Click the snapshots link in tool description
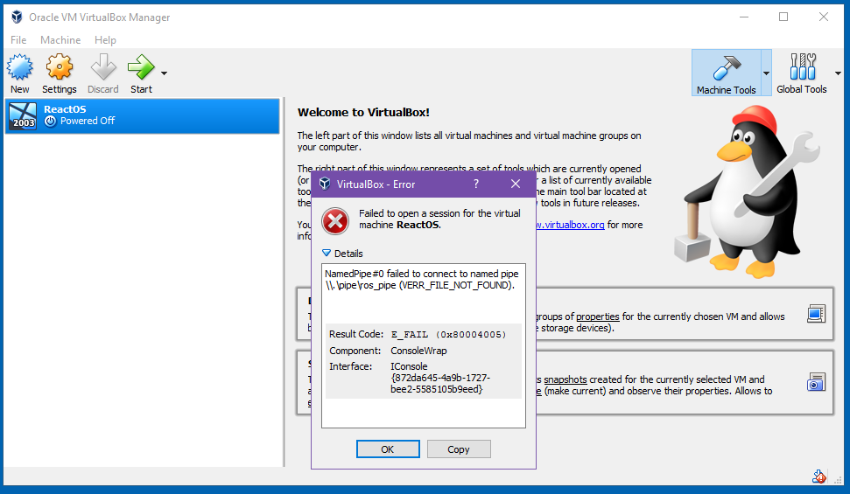This screenshot has height=494, width=850. (x=565, y=379)
